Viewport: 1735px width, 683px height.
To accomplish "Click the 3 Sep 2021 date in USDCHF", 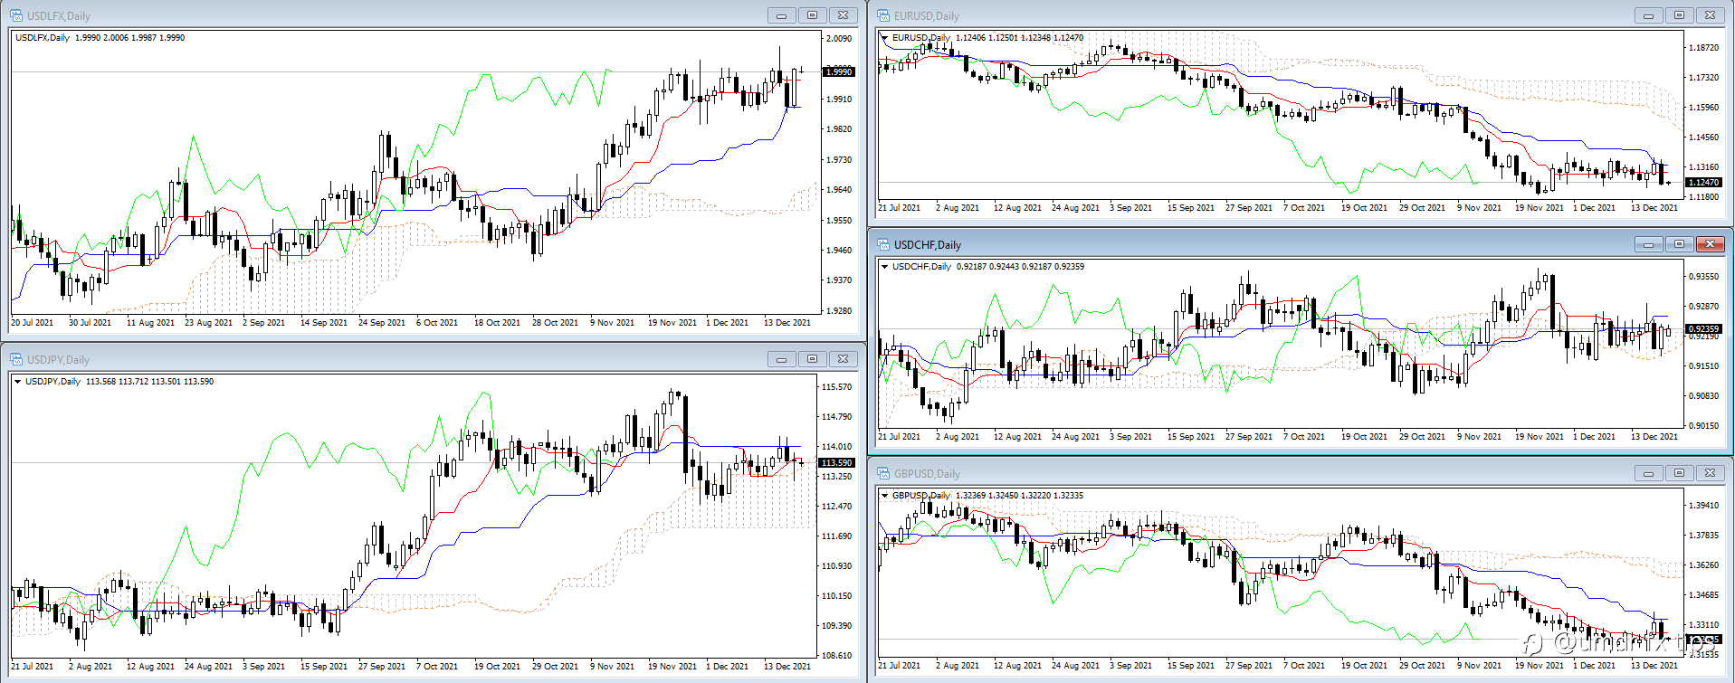I will pos(1130,436).
